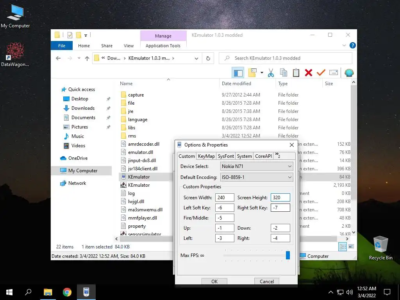Expand the address bar history dropdown
The image size is (400, 300).
click(x=196, y=59)
